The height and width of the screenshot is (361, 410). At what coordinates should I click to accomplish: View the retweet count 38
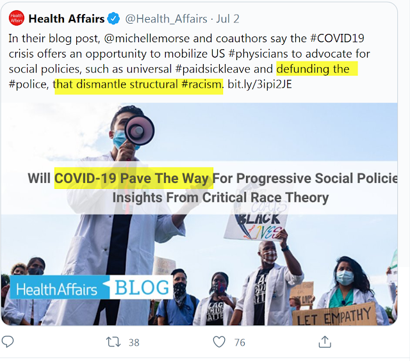coord(134,342)
